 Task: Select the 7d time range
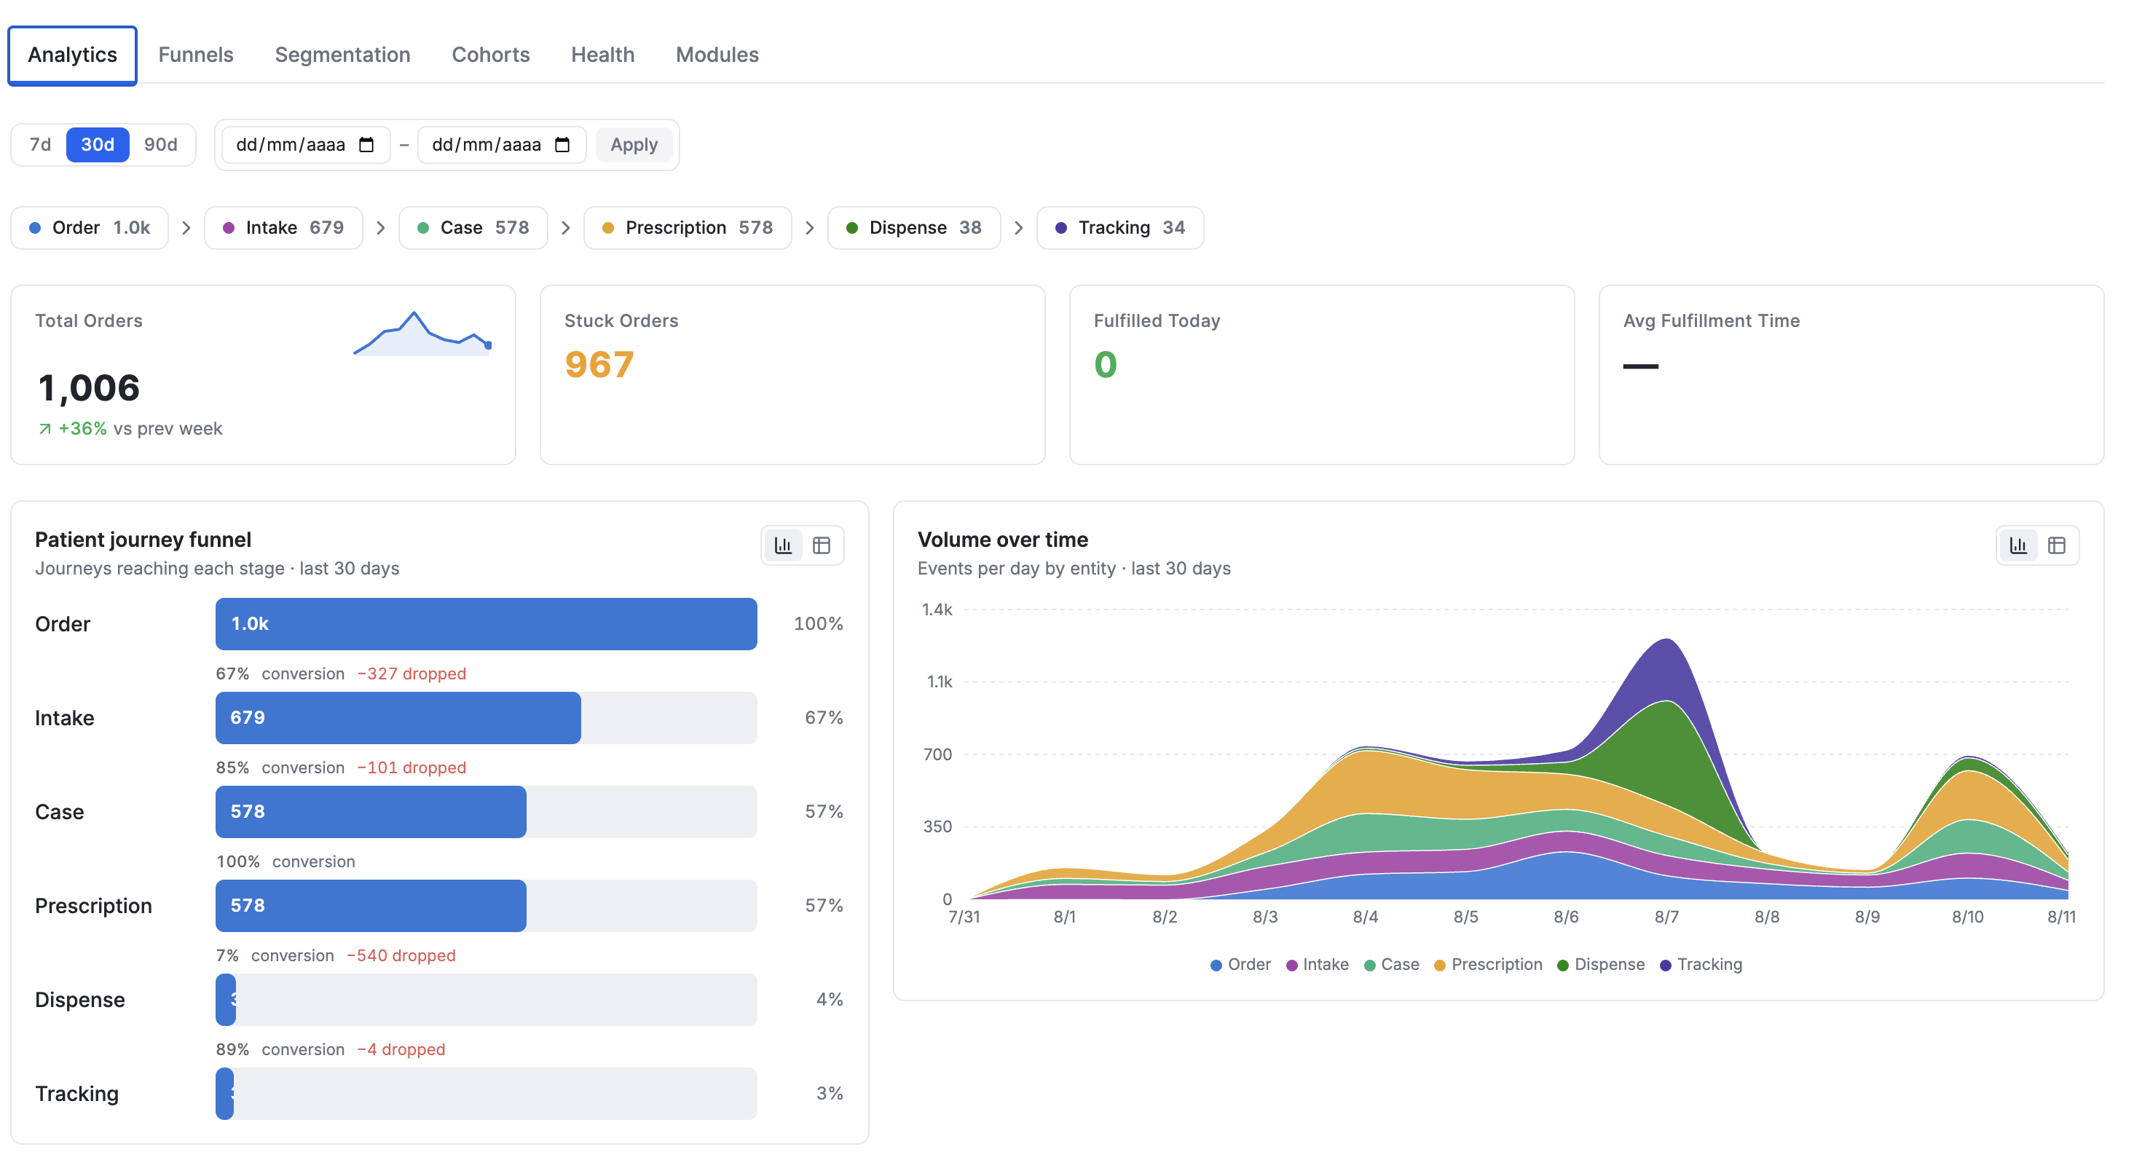(x=40, y=145)
